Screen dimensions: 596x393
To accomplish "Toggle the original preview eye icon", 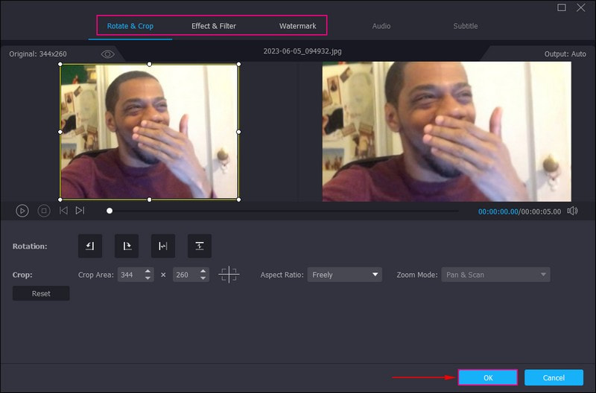I will 107,54.
